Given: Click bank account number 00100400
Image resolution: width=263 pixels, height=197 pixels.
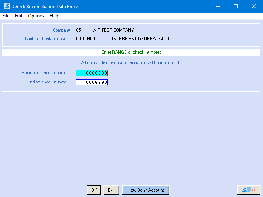Looking at the screenshot, I should coord(86,39).
